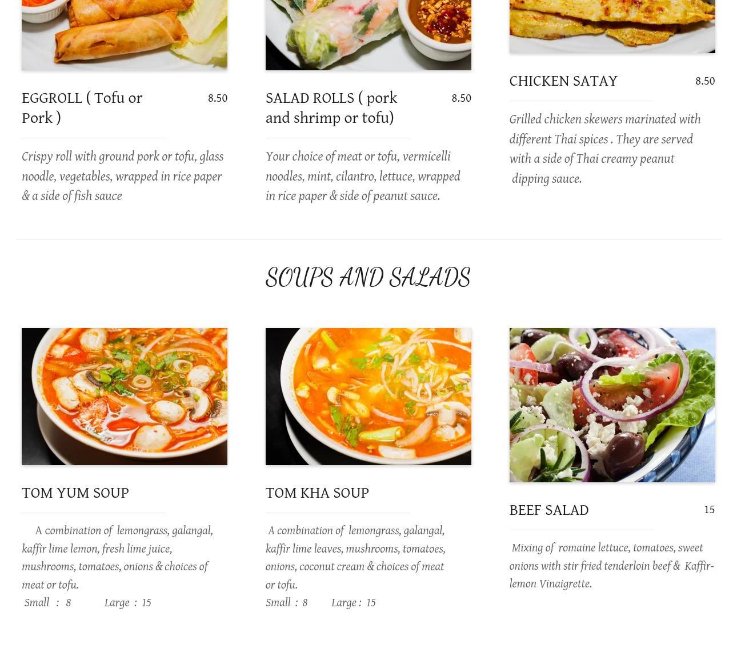Open the salad rolls photo
Screen dimensions: 737x668
pos(368,35)
